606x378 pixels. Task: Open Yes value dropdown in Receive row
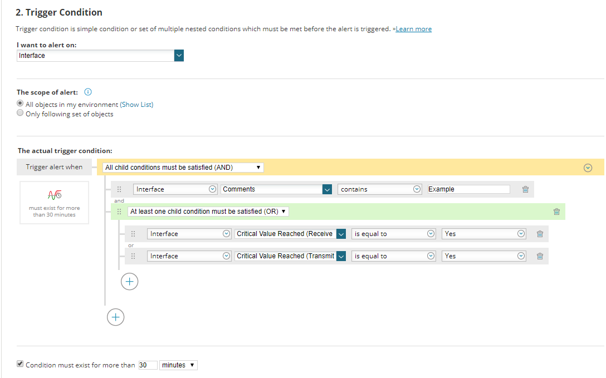click(484, 234)
